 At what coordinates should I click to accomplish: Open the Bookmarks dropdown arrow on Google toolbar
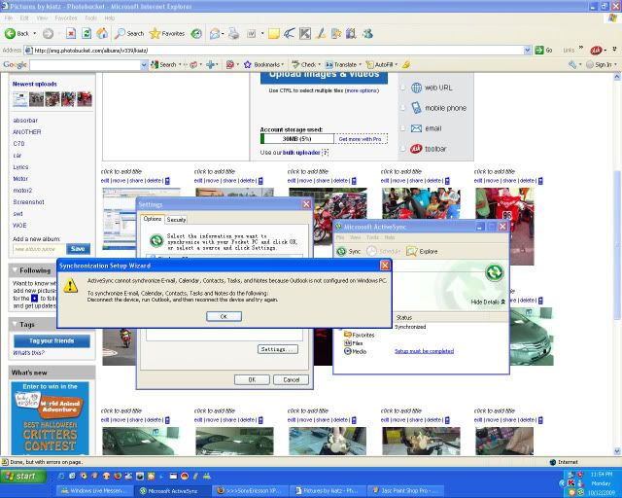[x=283, y=64]
